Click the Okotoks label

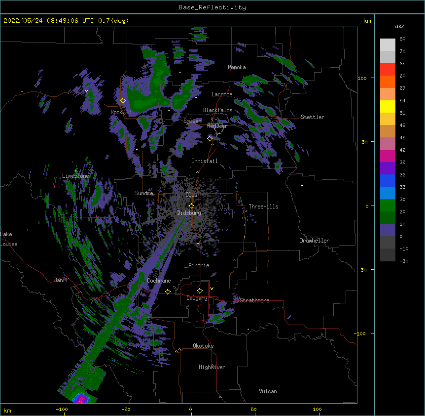point(203,346)
